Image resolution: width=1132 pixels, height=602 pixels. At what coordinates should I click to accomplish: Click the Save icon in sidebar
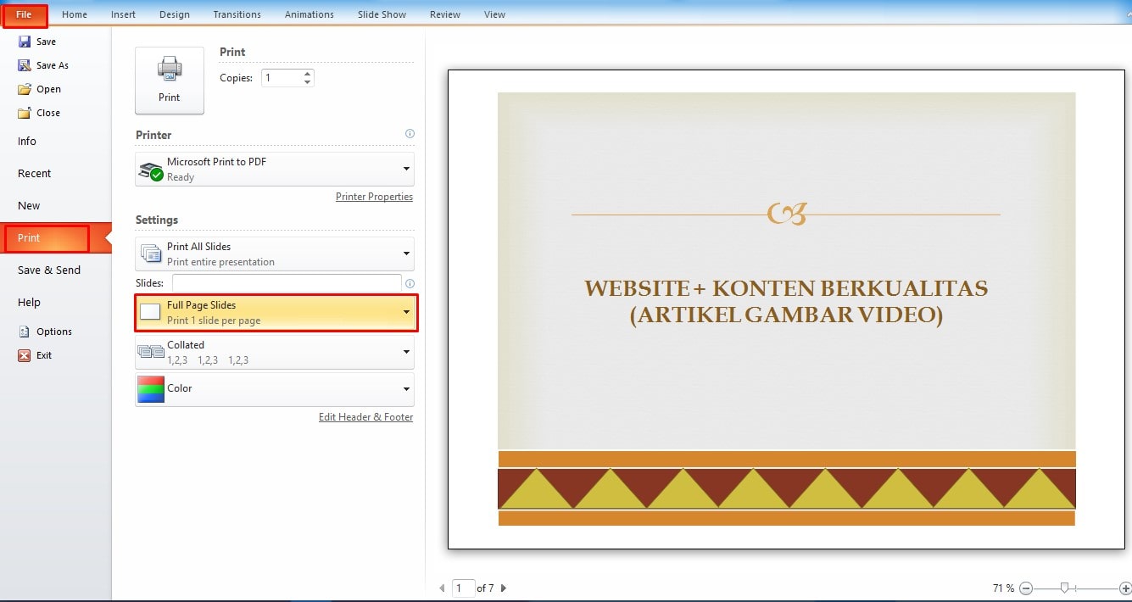point(25,42)
